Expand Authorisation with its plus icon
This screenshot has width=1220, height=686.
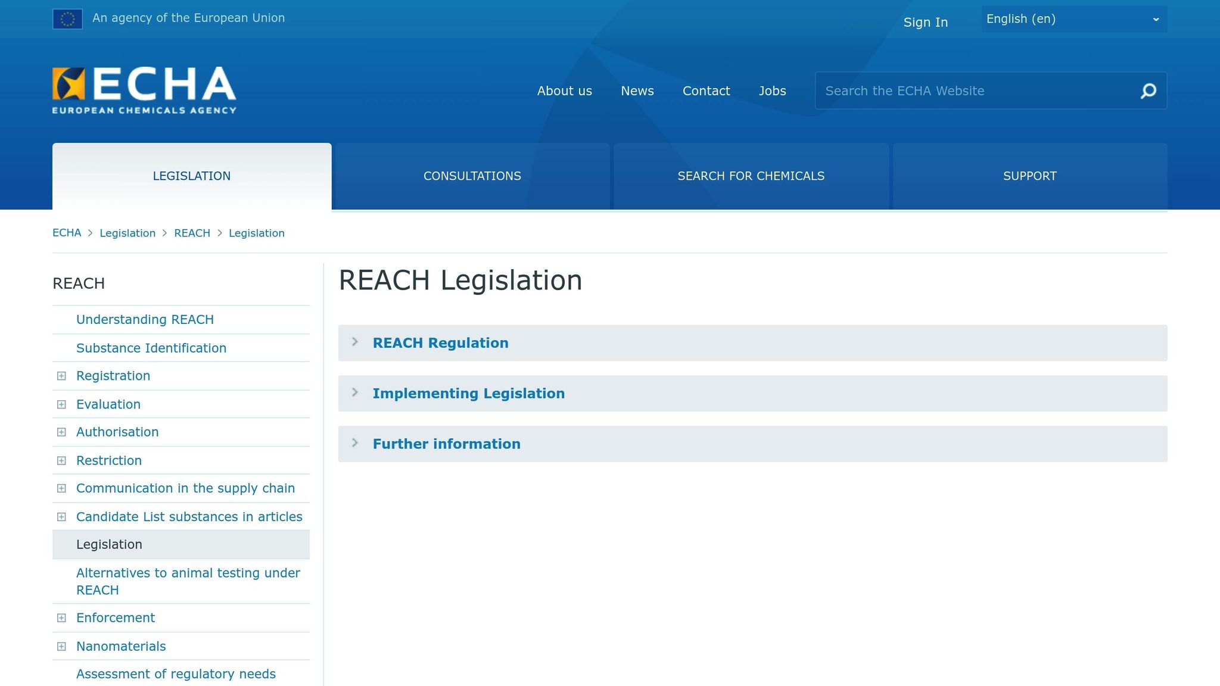[x=61, y=432]
